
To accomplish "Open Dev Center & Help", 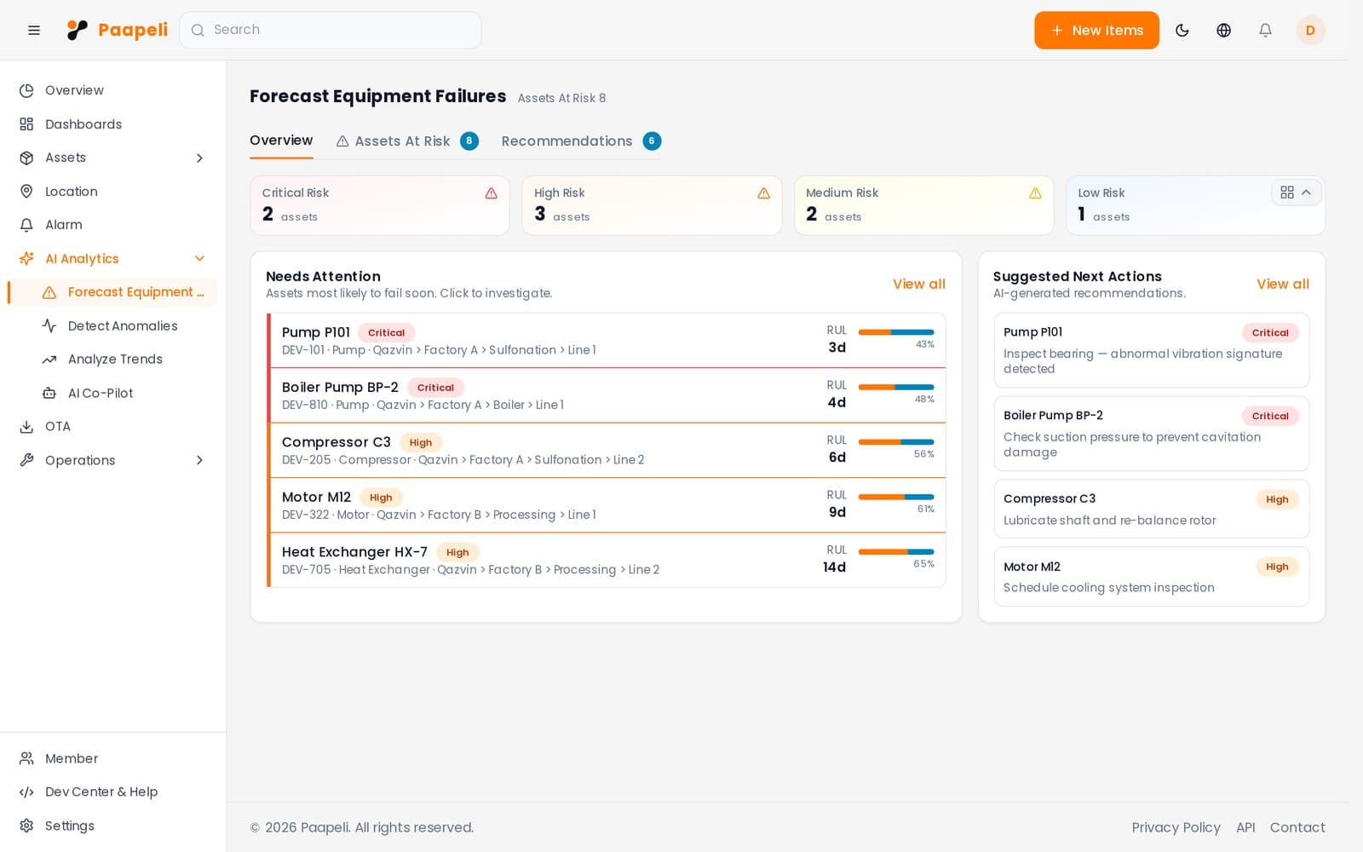I will point(112,792).
